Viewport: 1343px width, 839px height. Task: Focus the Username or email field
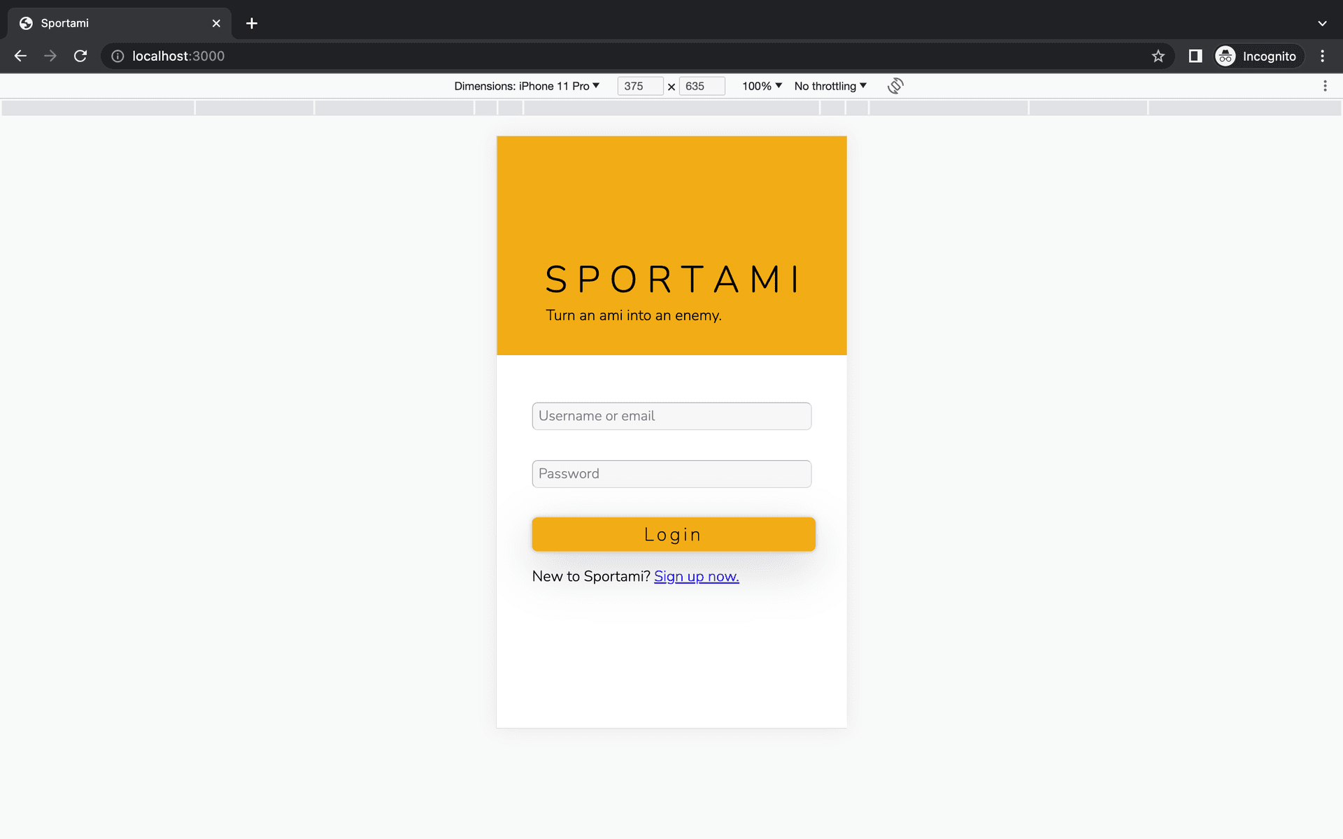click(671, 416)
